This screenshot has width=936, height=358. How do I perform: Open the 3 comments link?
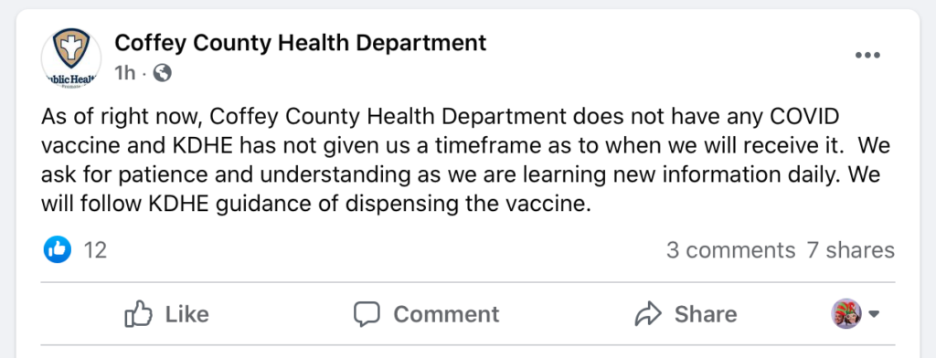point(730,250)
